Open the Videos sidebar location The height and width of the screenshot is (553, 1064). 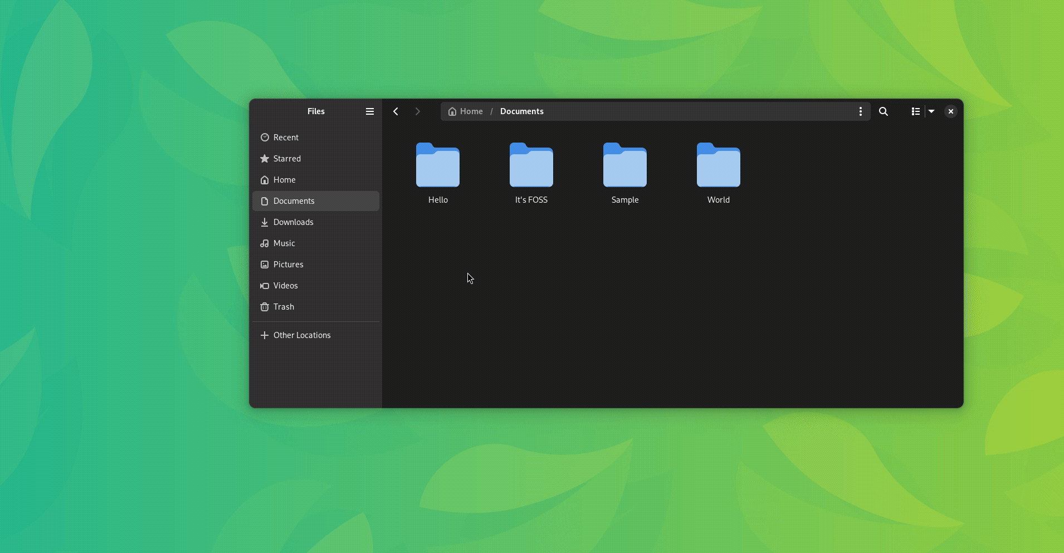point(285,285)
